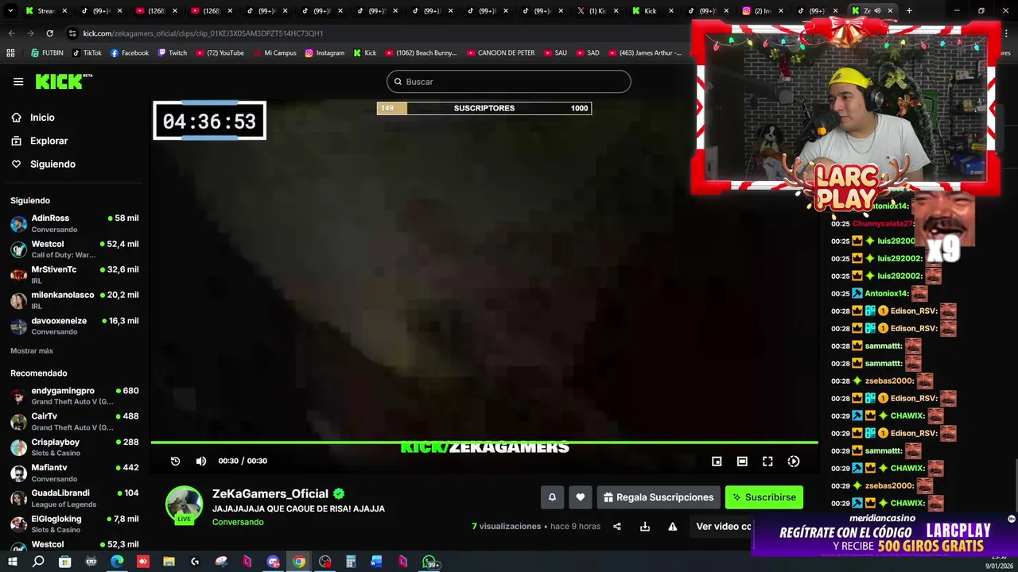Open ZeKaGamers_Oficial live avatar
The image size is (1018, 572).
tap(184, 505)
